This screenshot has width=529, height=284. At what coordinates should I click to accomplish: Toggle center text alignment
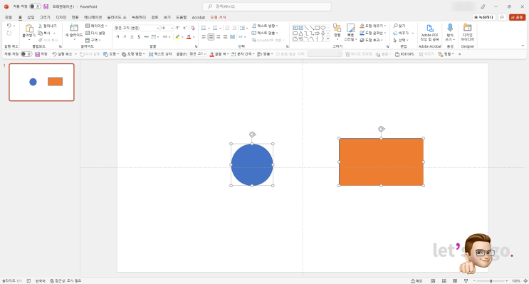click(x=211, y=37)
